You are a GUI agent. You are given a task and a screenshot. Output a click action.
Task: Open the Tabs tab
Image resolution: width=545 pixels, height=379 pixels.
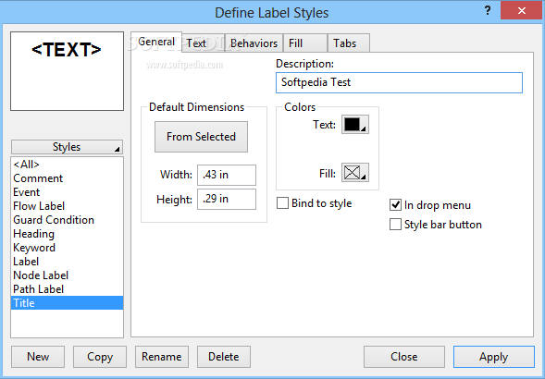349,43
